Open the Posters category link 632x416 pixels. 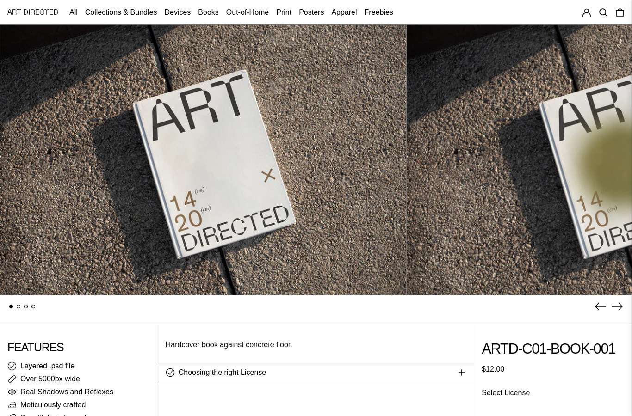pos(311,12)
